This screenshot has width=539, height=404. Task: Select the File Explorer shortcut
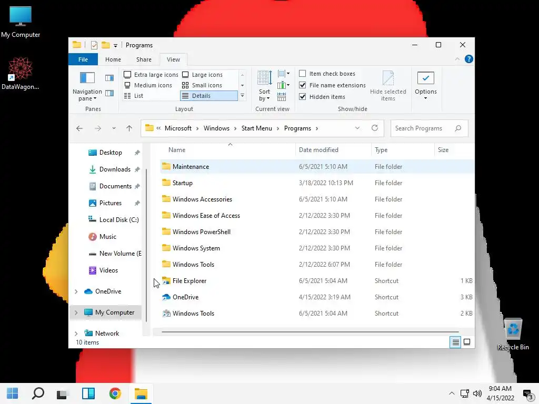click(x=316, y=281)
